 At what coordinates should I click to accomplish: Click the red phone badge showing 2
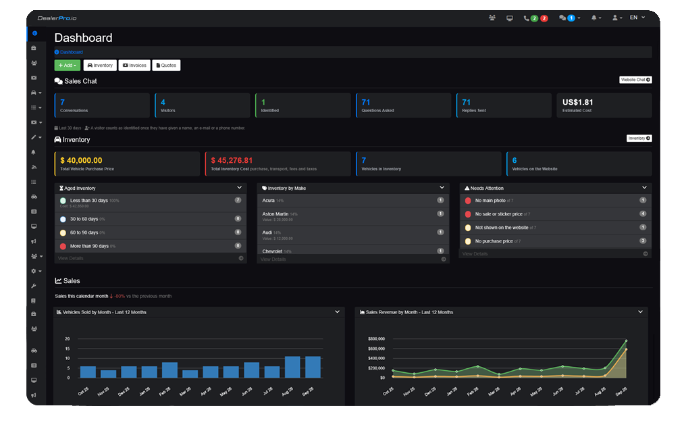coord(544,18)
